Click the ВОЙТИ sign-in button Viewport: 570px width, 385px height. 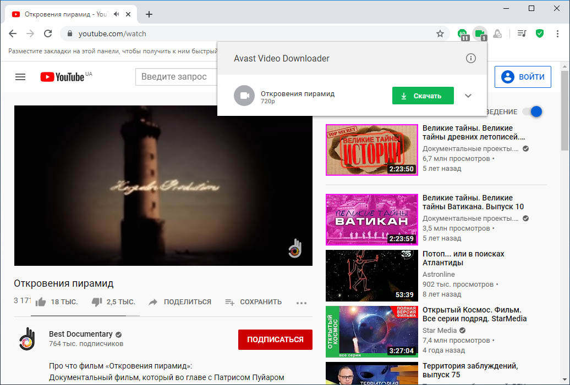[x=523, y=77]
